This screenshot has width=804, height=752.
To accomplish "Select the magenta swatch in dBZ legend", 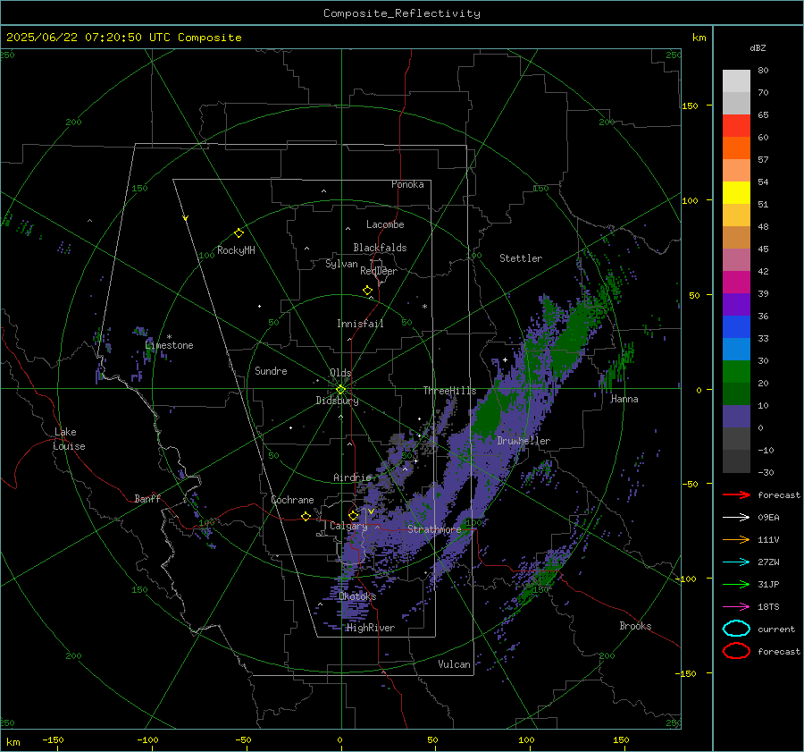I will (x=736, y=283).
